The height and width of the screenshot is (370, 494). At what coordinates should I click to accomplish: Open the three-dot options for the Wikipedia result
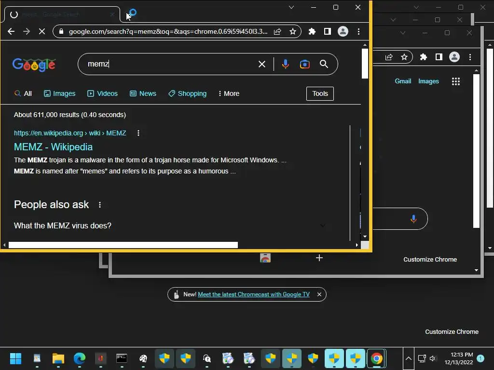point(138,133)
